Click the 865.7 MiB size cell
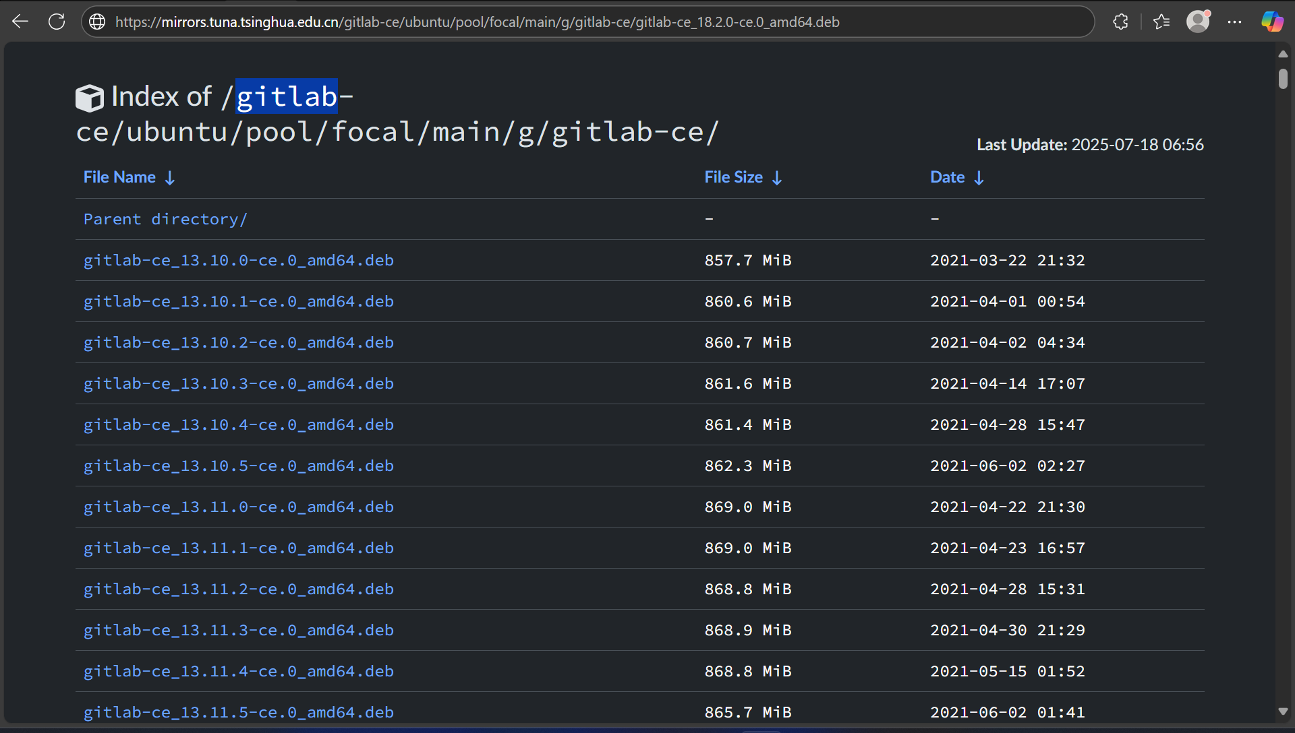The width and height of the screenshot is (1295, 733). pyautogui.click(x=748, y=712)
